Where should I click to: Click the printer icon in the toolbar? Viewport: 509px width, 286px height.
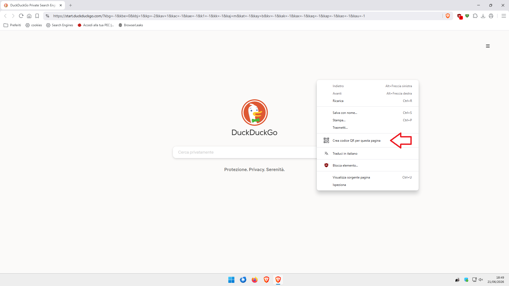(x=491, y=16)
